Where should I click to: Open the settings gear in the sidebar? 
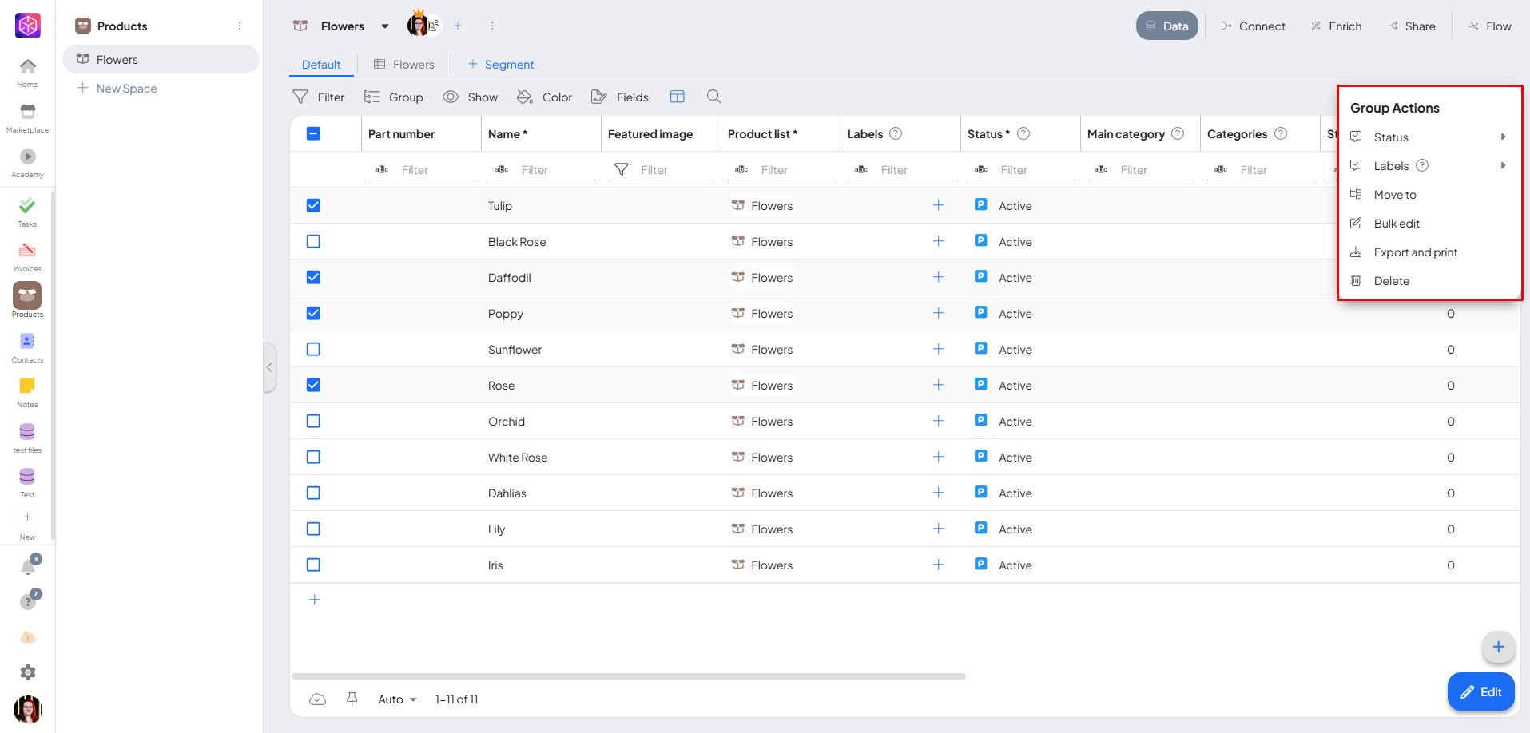[x=28, y=672]
